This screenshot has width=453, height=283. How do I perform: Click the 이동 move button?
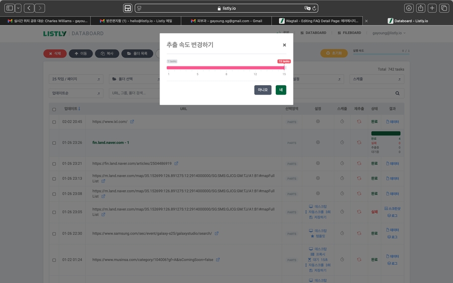point(81,53)
